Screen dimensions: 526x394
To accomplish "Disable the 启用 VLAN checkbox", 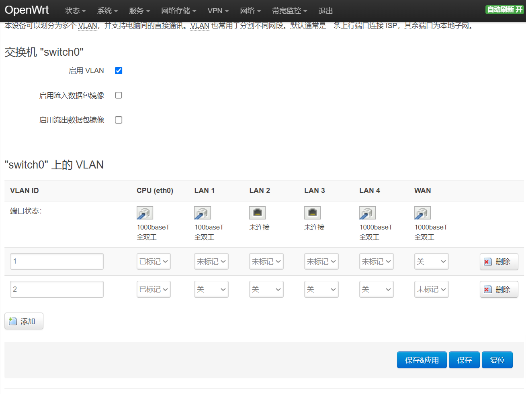I will [x=118, y=70].
